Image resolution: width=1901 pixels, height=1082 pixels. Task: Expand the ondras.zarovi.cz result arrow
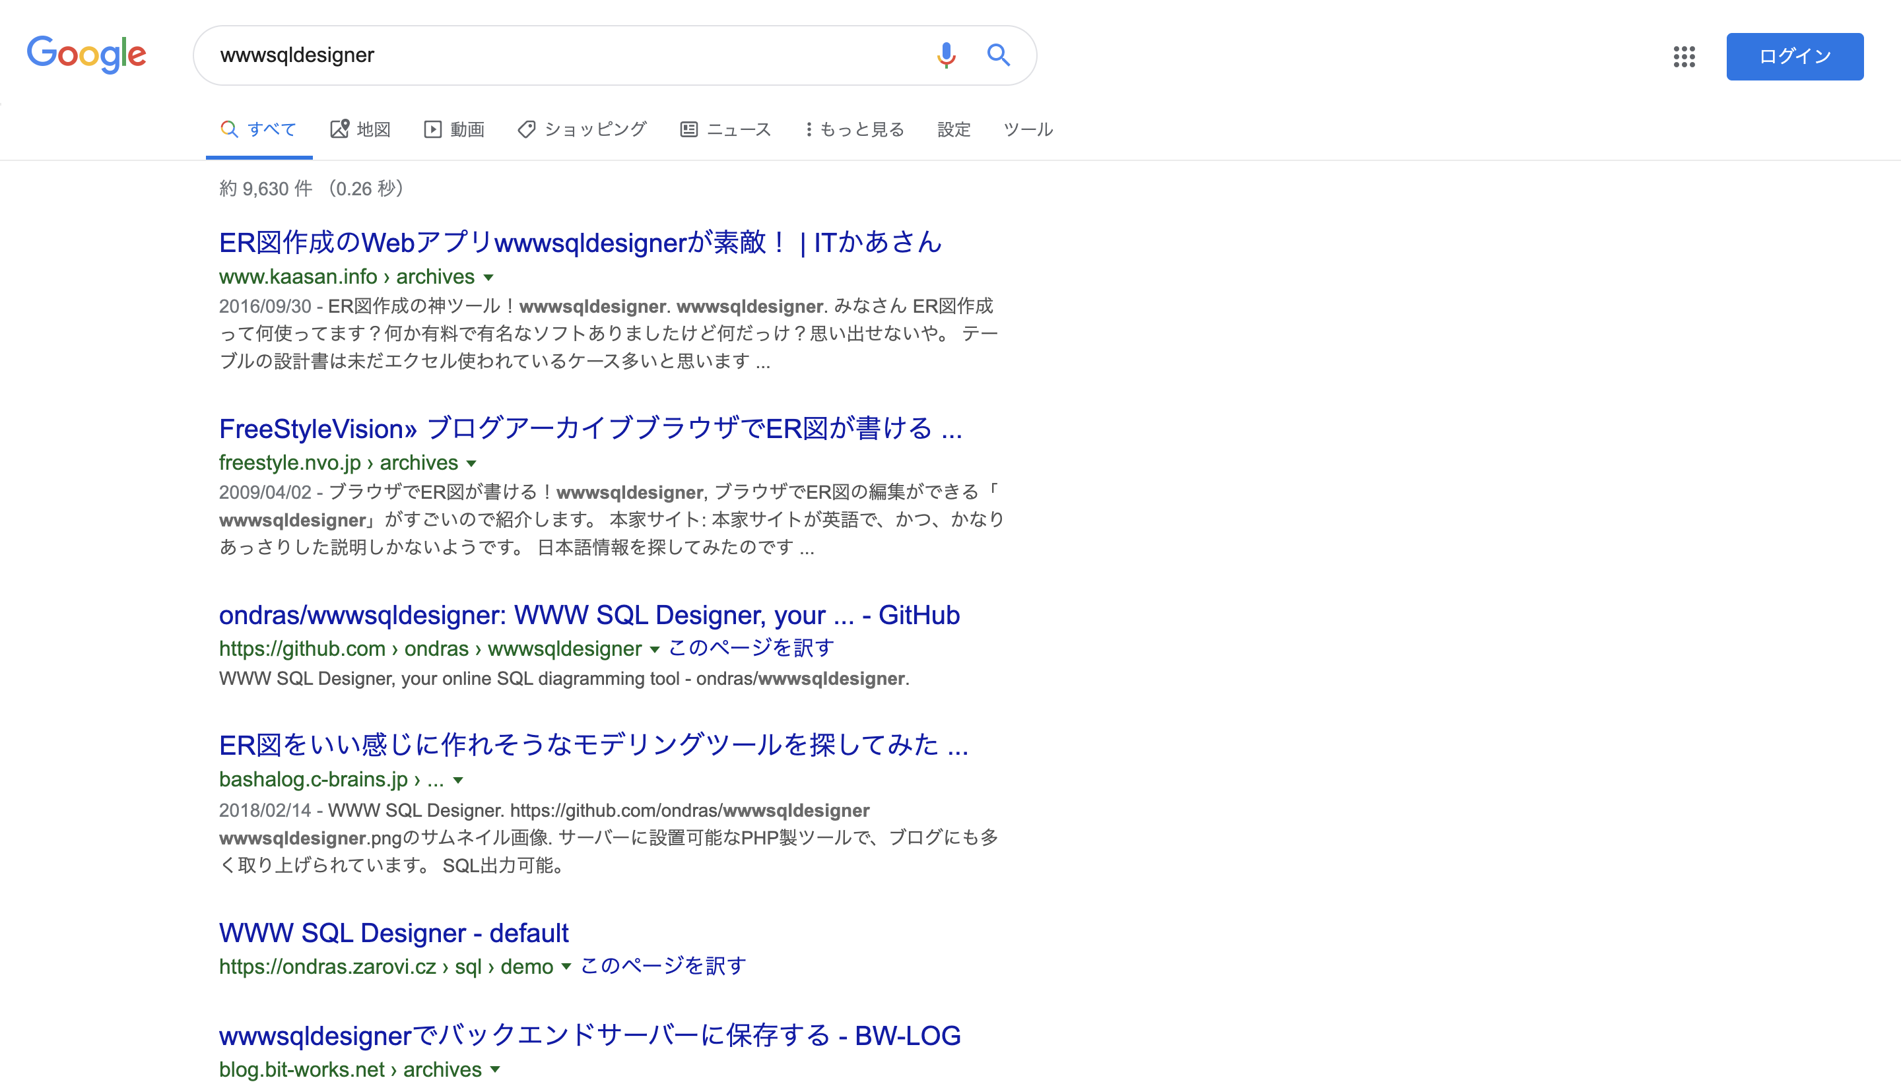point(566,967)
